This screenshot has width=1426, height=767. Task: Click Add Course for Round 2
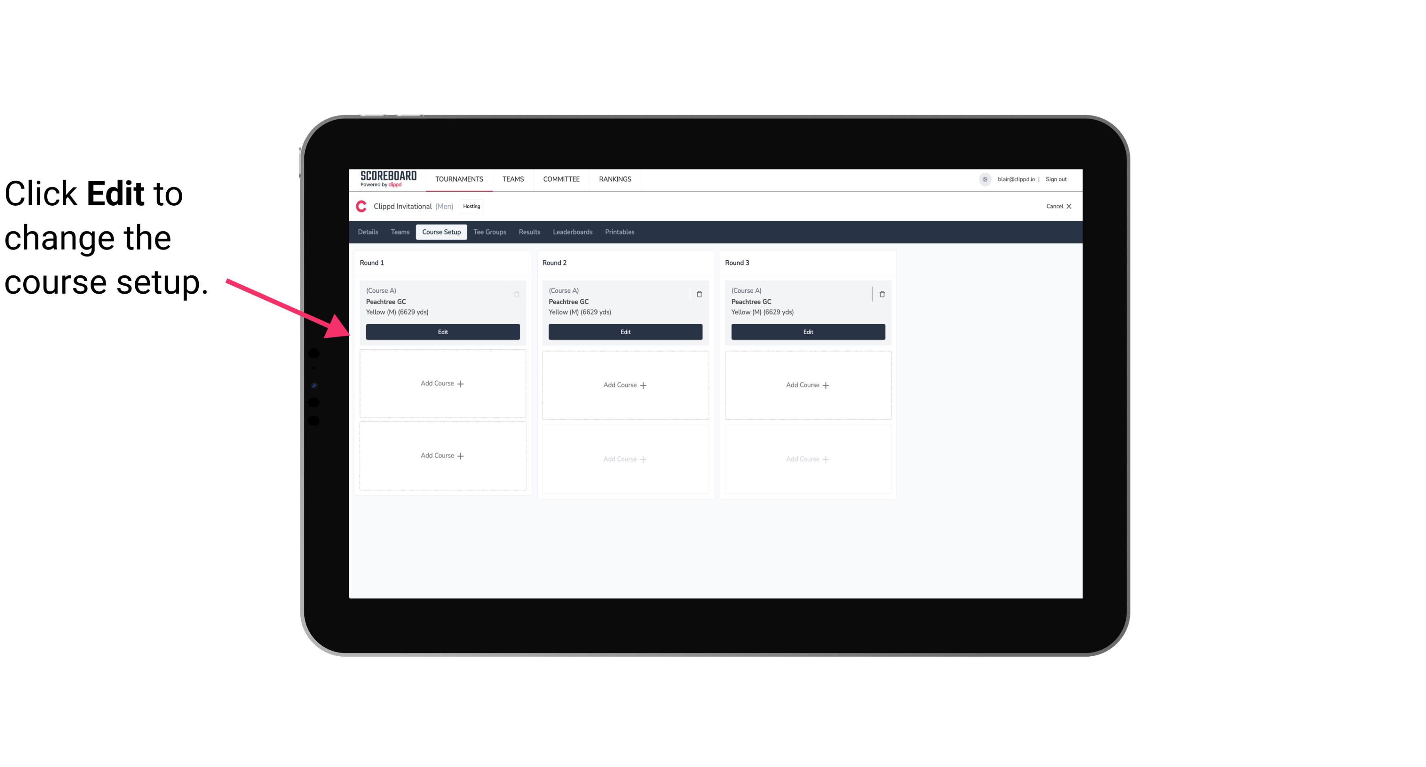click(624, 385)
